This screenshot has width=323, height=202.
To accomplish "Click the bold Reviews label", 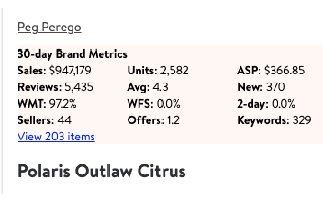I will pyautogui.click(x=39, y=87).
